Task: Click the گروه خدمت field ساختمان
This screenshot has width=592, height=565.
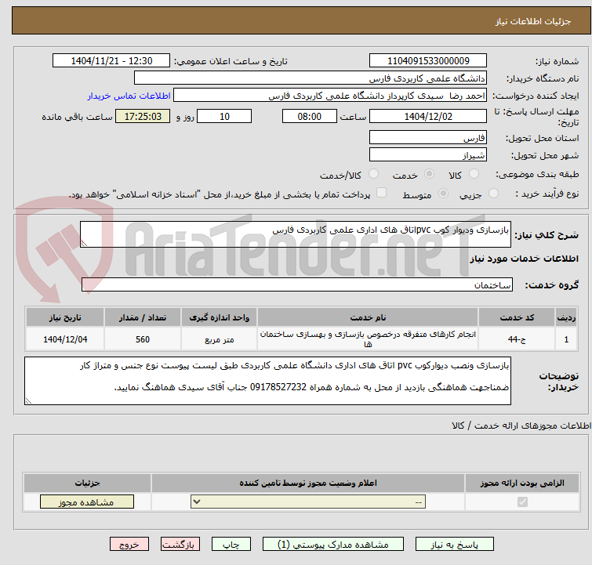Action: coord(297,284)
